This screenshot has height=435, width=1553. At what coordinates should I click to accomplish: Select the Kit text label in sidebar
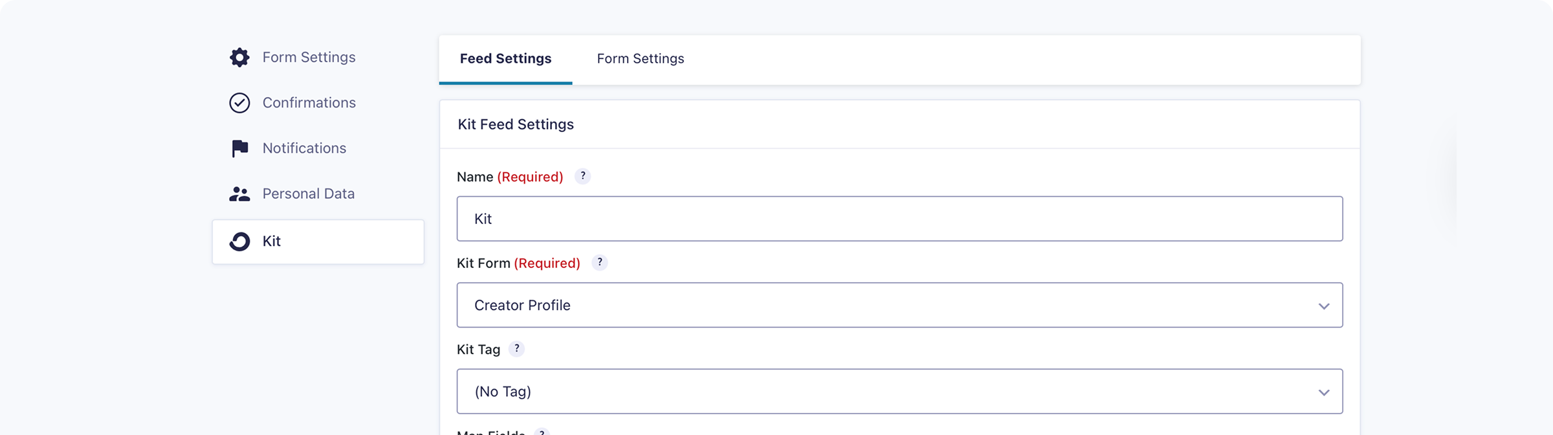tap(271, 241)
